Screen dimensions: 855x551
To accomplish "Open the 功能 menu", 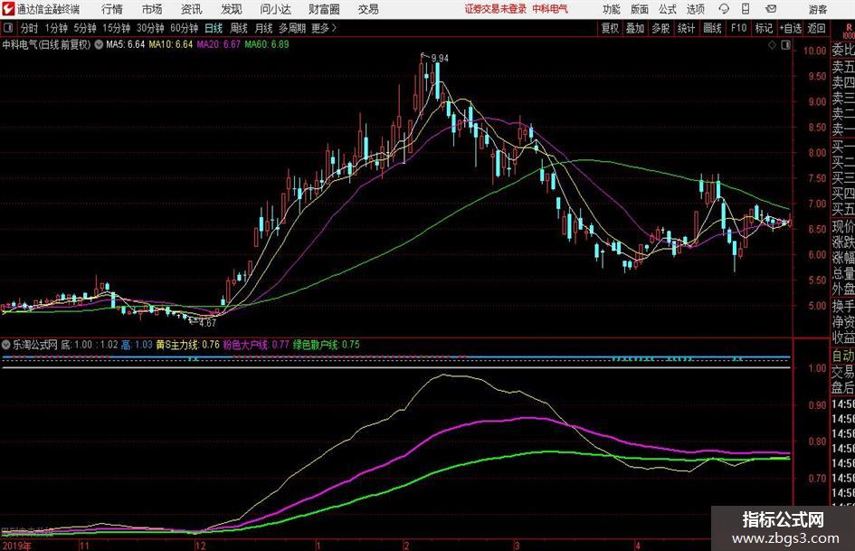I will (x=612, y=9).
